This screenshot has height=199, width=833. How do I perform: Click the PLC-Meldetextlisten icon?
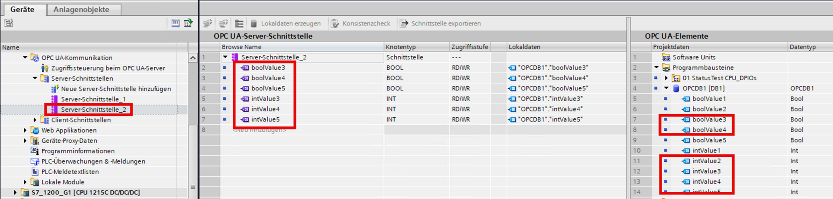[x=35, y=172]
